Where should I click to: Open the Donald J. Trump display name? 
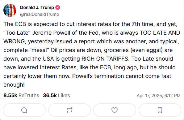(x=37, y=7)
